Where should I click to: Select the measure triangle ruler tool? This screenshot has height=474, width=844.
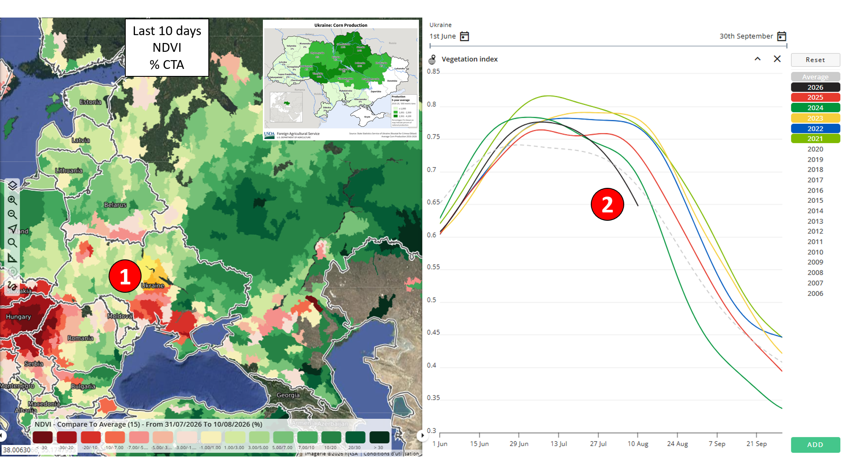pyautogui.click(x=12, y=258)
